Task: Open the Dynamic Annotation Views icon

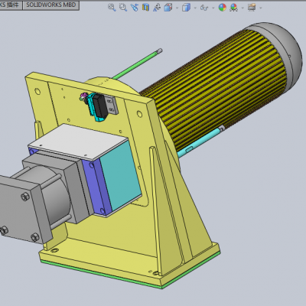Action: [x=157, y=8]
